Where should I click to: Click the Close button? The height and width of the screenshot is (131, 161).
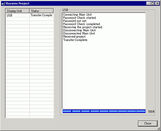click(148, 124)
